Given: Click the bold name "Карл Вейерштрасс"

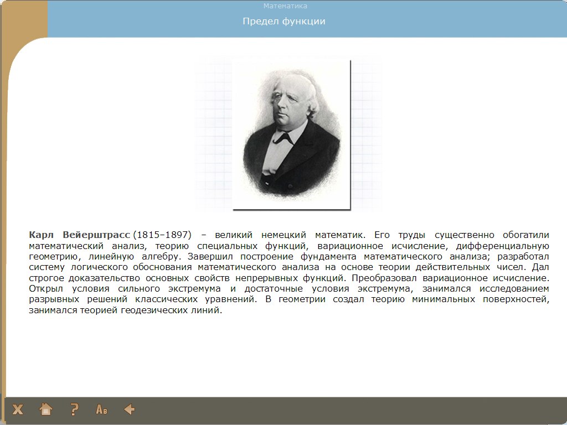Looking at the screenshot, I should (79, 234).
